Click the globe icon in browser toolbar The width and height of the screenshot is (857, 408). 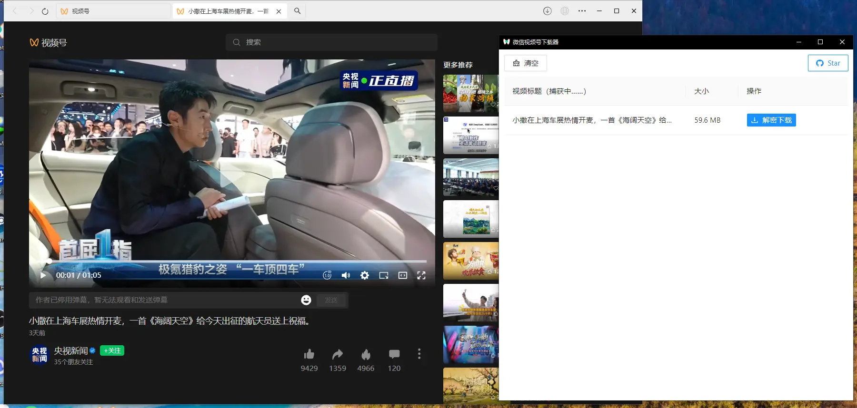point(565,11)
